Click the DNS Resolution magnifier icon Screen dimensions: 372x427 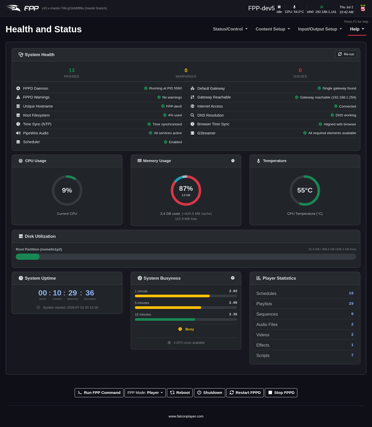[192, 115]
